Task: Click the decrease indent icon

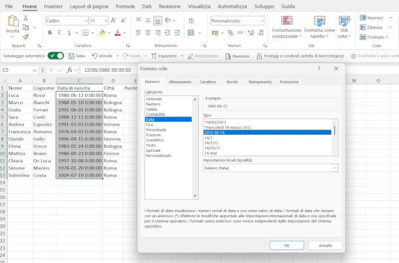Action: [167, 33]
